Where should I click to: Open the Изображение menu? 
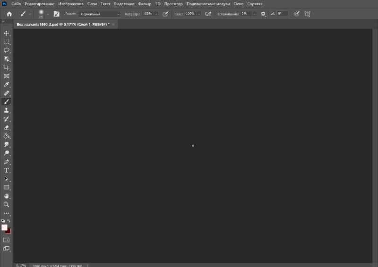coord(71,4)
